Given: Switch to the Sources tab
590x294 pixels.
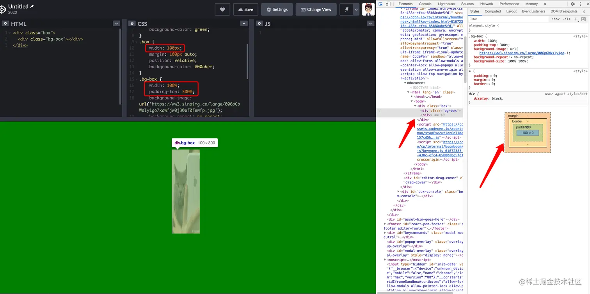Looking at the screenshot, I should click(467, 4).
